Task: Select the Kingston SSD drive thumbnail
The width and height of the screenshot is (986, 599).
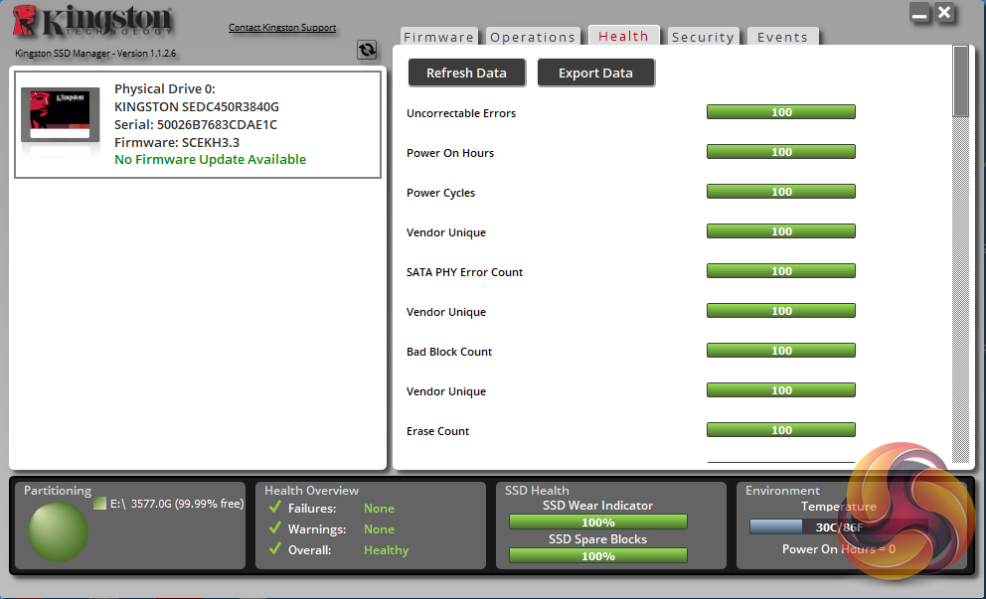Action: pos(61,114)
